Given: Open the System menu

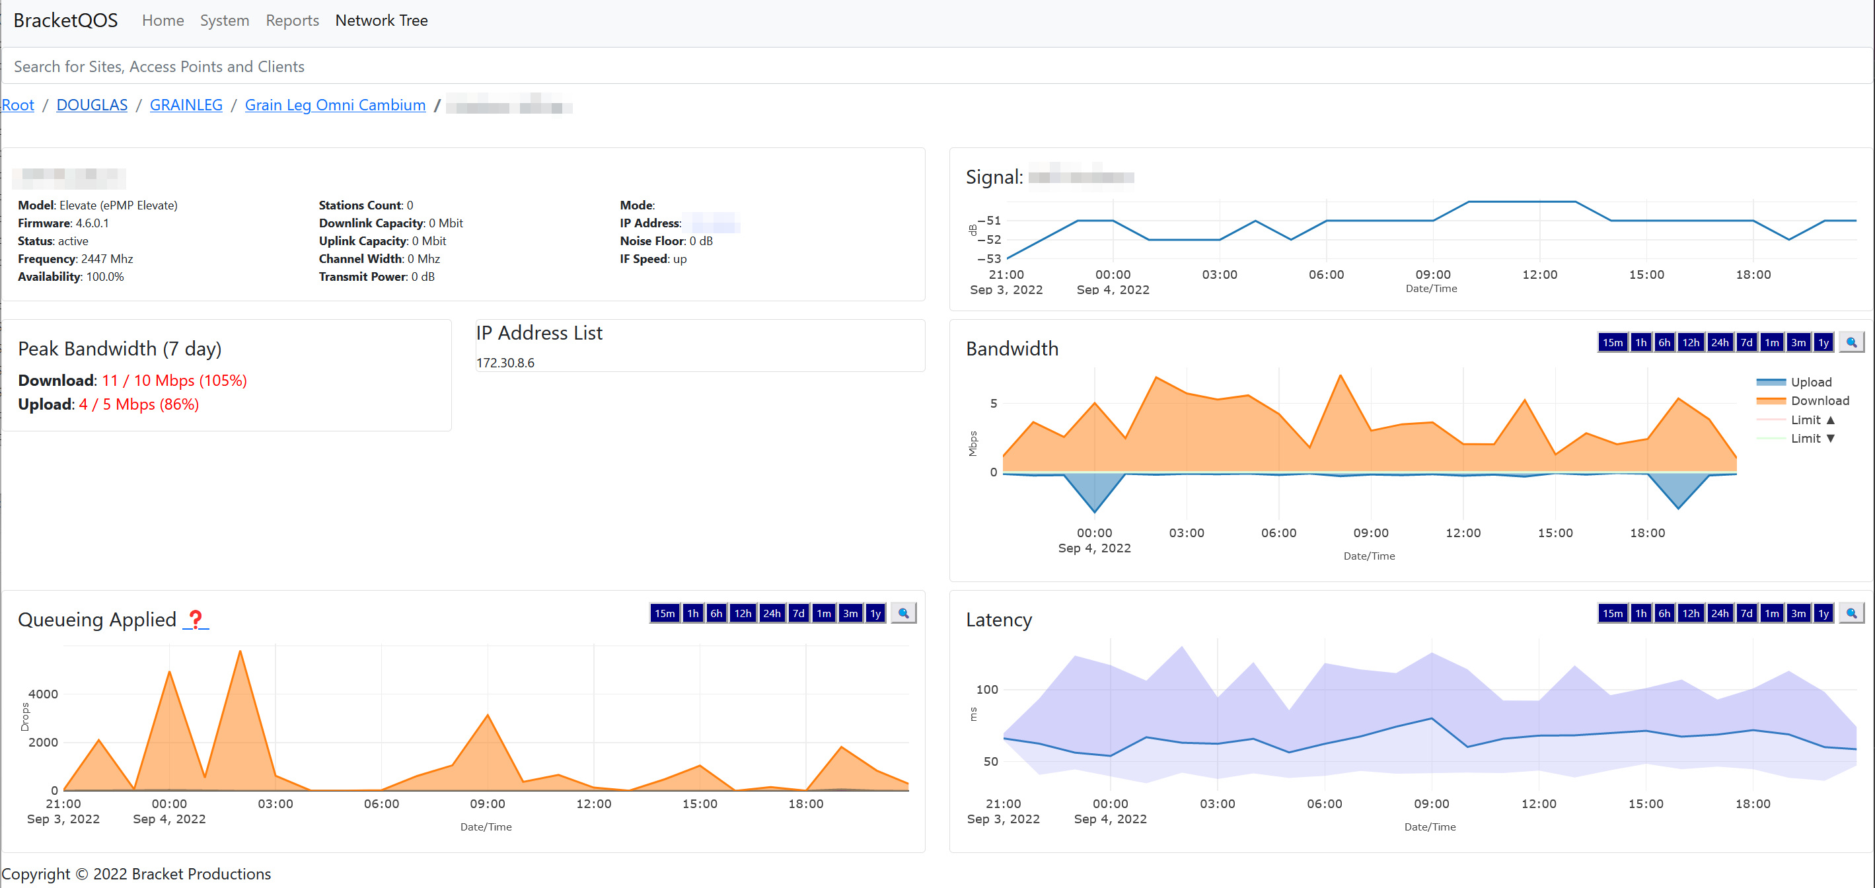Looking at the screenshot, I should 224,20.
